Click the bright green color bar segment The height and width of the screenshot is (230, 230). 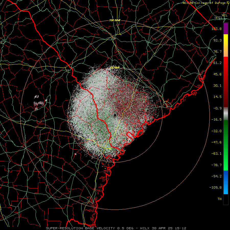tap(226, 145)
